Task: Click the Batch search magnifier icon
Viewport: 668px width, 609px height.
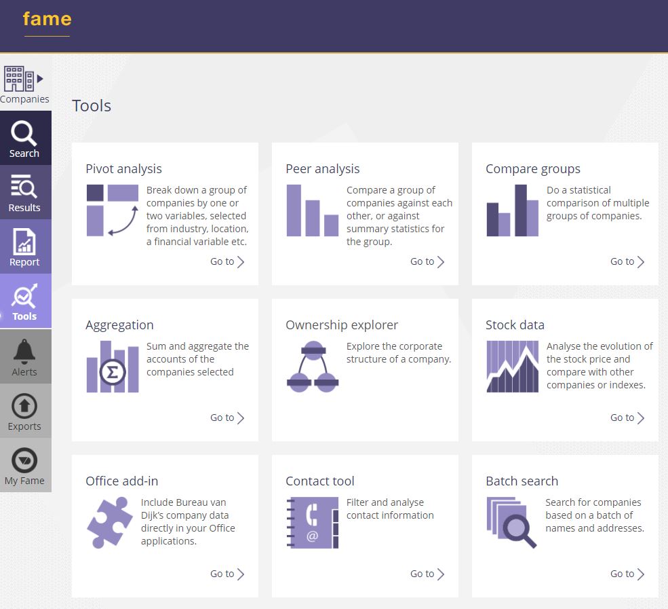Action: pyautogui.click(x=511, y=523)
